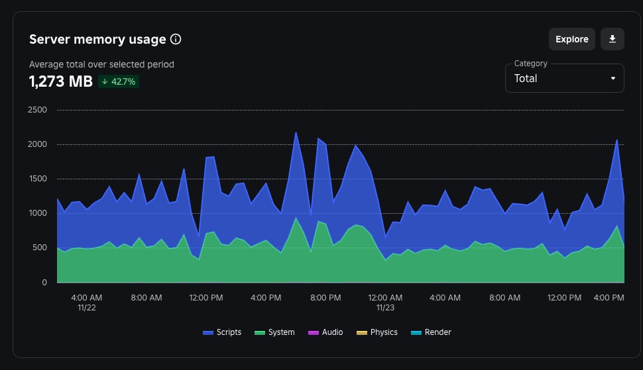This screenshot has width=643, height=370.
Task: Click the 2500 y-axis label
Action: point(37,110)
